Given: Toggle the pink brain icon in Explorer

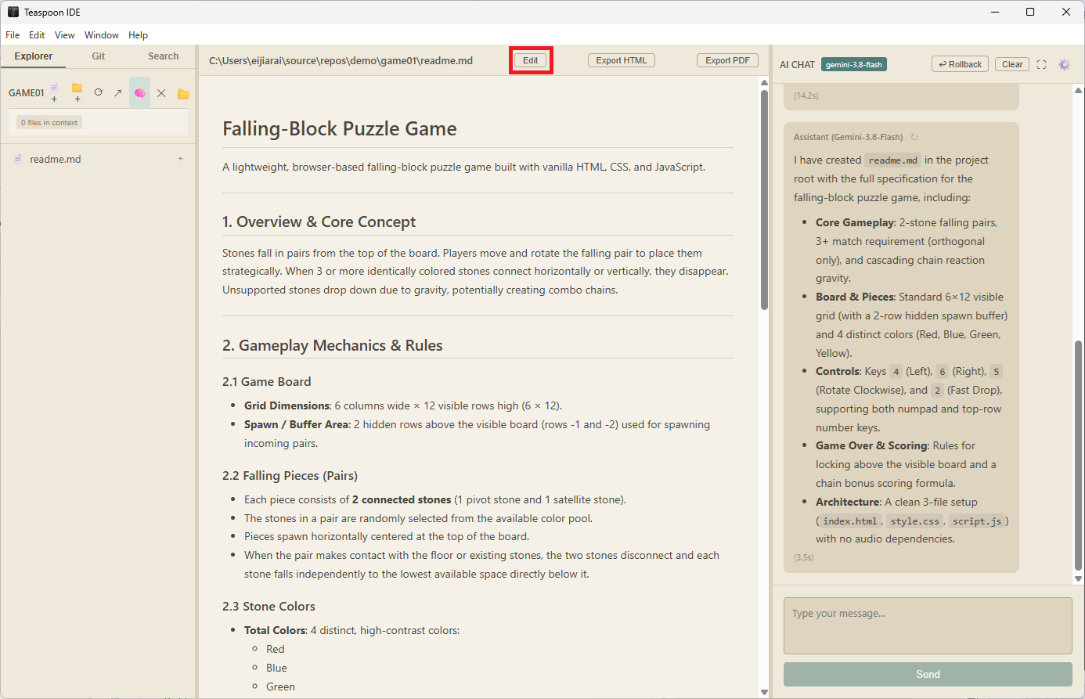Looking at the screenshot, I should [139, 93].
